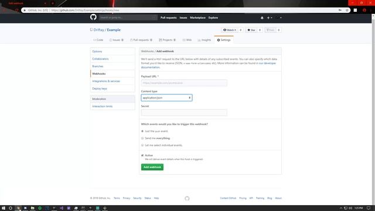Click the GitHub search box

point(128,18)
